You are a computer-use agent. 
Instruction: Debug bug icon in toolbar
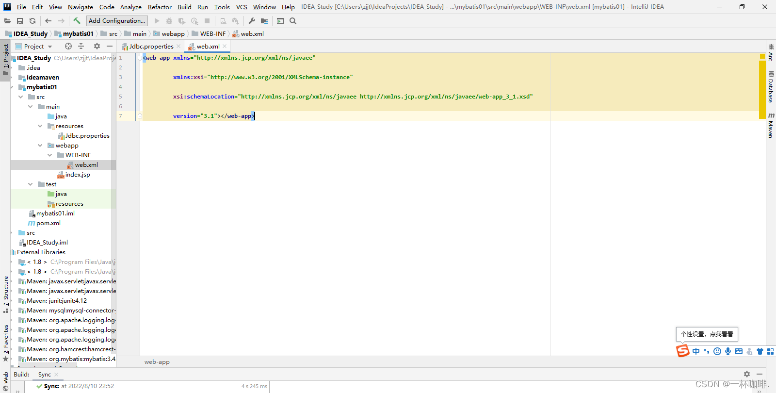tap(169, 21)
